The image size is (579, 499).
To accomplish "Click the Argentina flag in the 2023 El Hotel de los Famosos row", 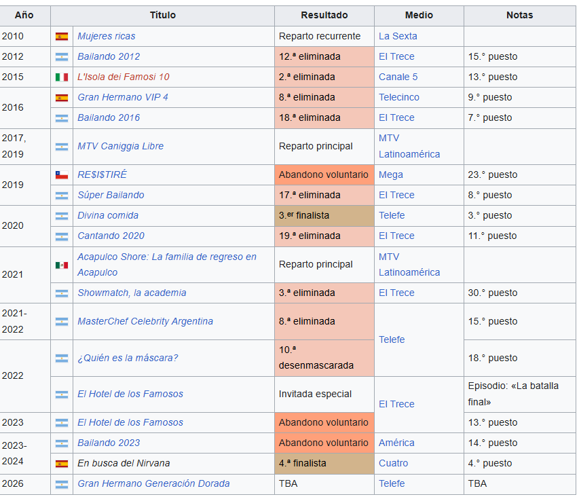I will (62, 422).
